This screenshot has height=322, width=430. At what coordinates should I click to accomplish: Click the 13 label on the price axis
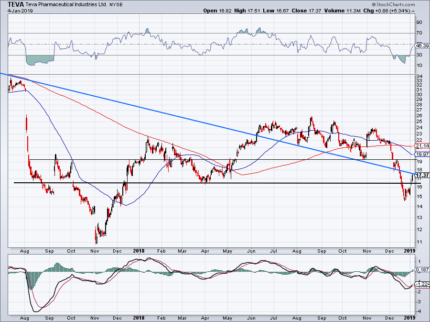pyautogui.click(x=419, y=217)
